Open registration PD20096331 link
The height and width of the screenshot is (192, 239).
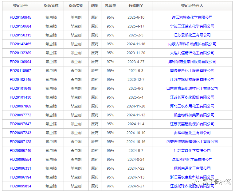(20, 168)
